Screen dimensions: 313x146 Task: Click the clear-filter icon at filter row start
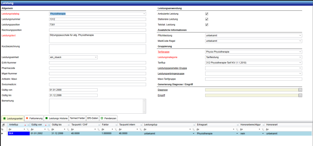click(x=2, y=129)
